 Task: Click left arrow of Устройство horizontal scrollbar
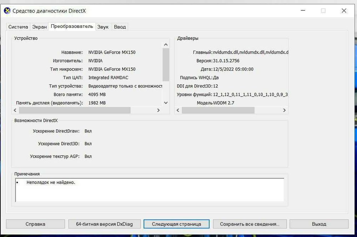point(15,110)
